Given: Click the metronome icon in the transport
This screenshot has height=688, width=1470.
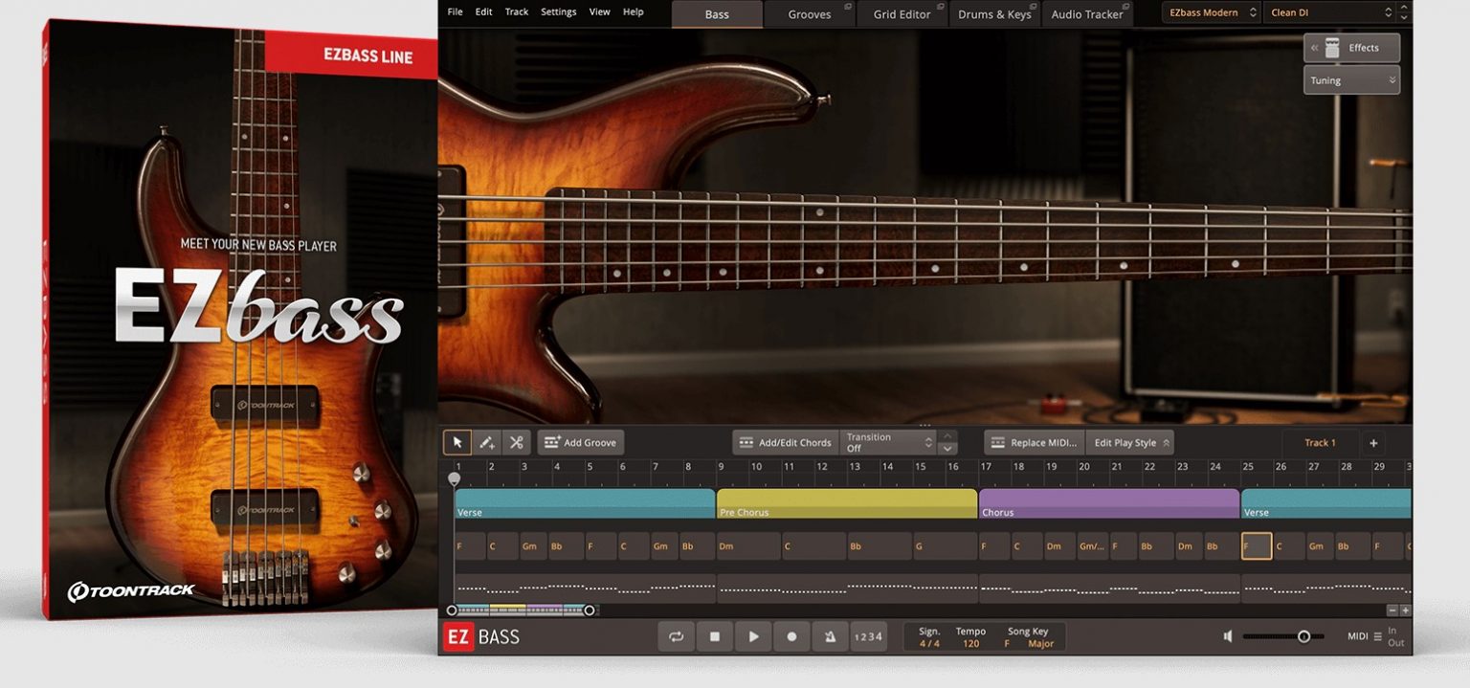Looking at the screenshot, I should (830, 635).
